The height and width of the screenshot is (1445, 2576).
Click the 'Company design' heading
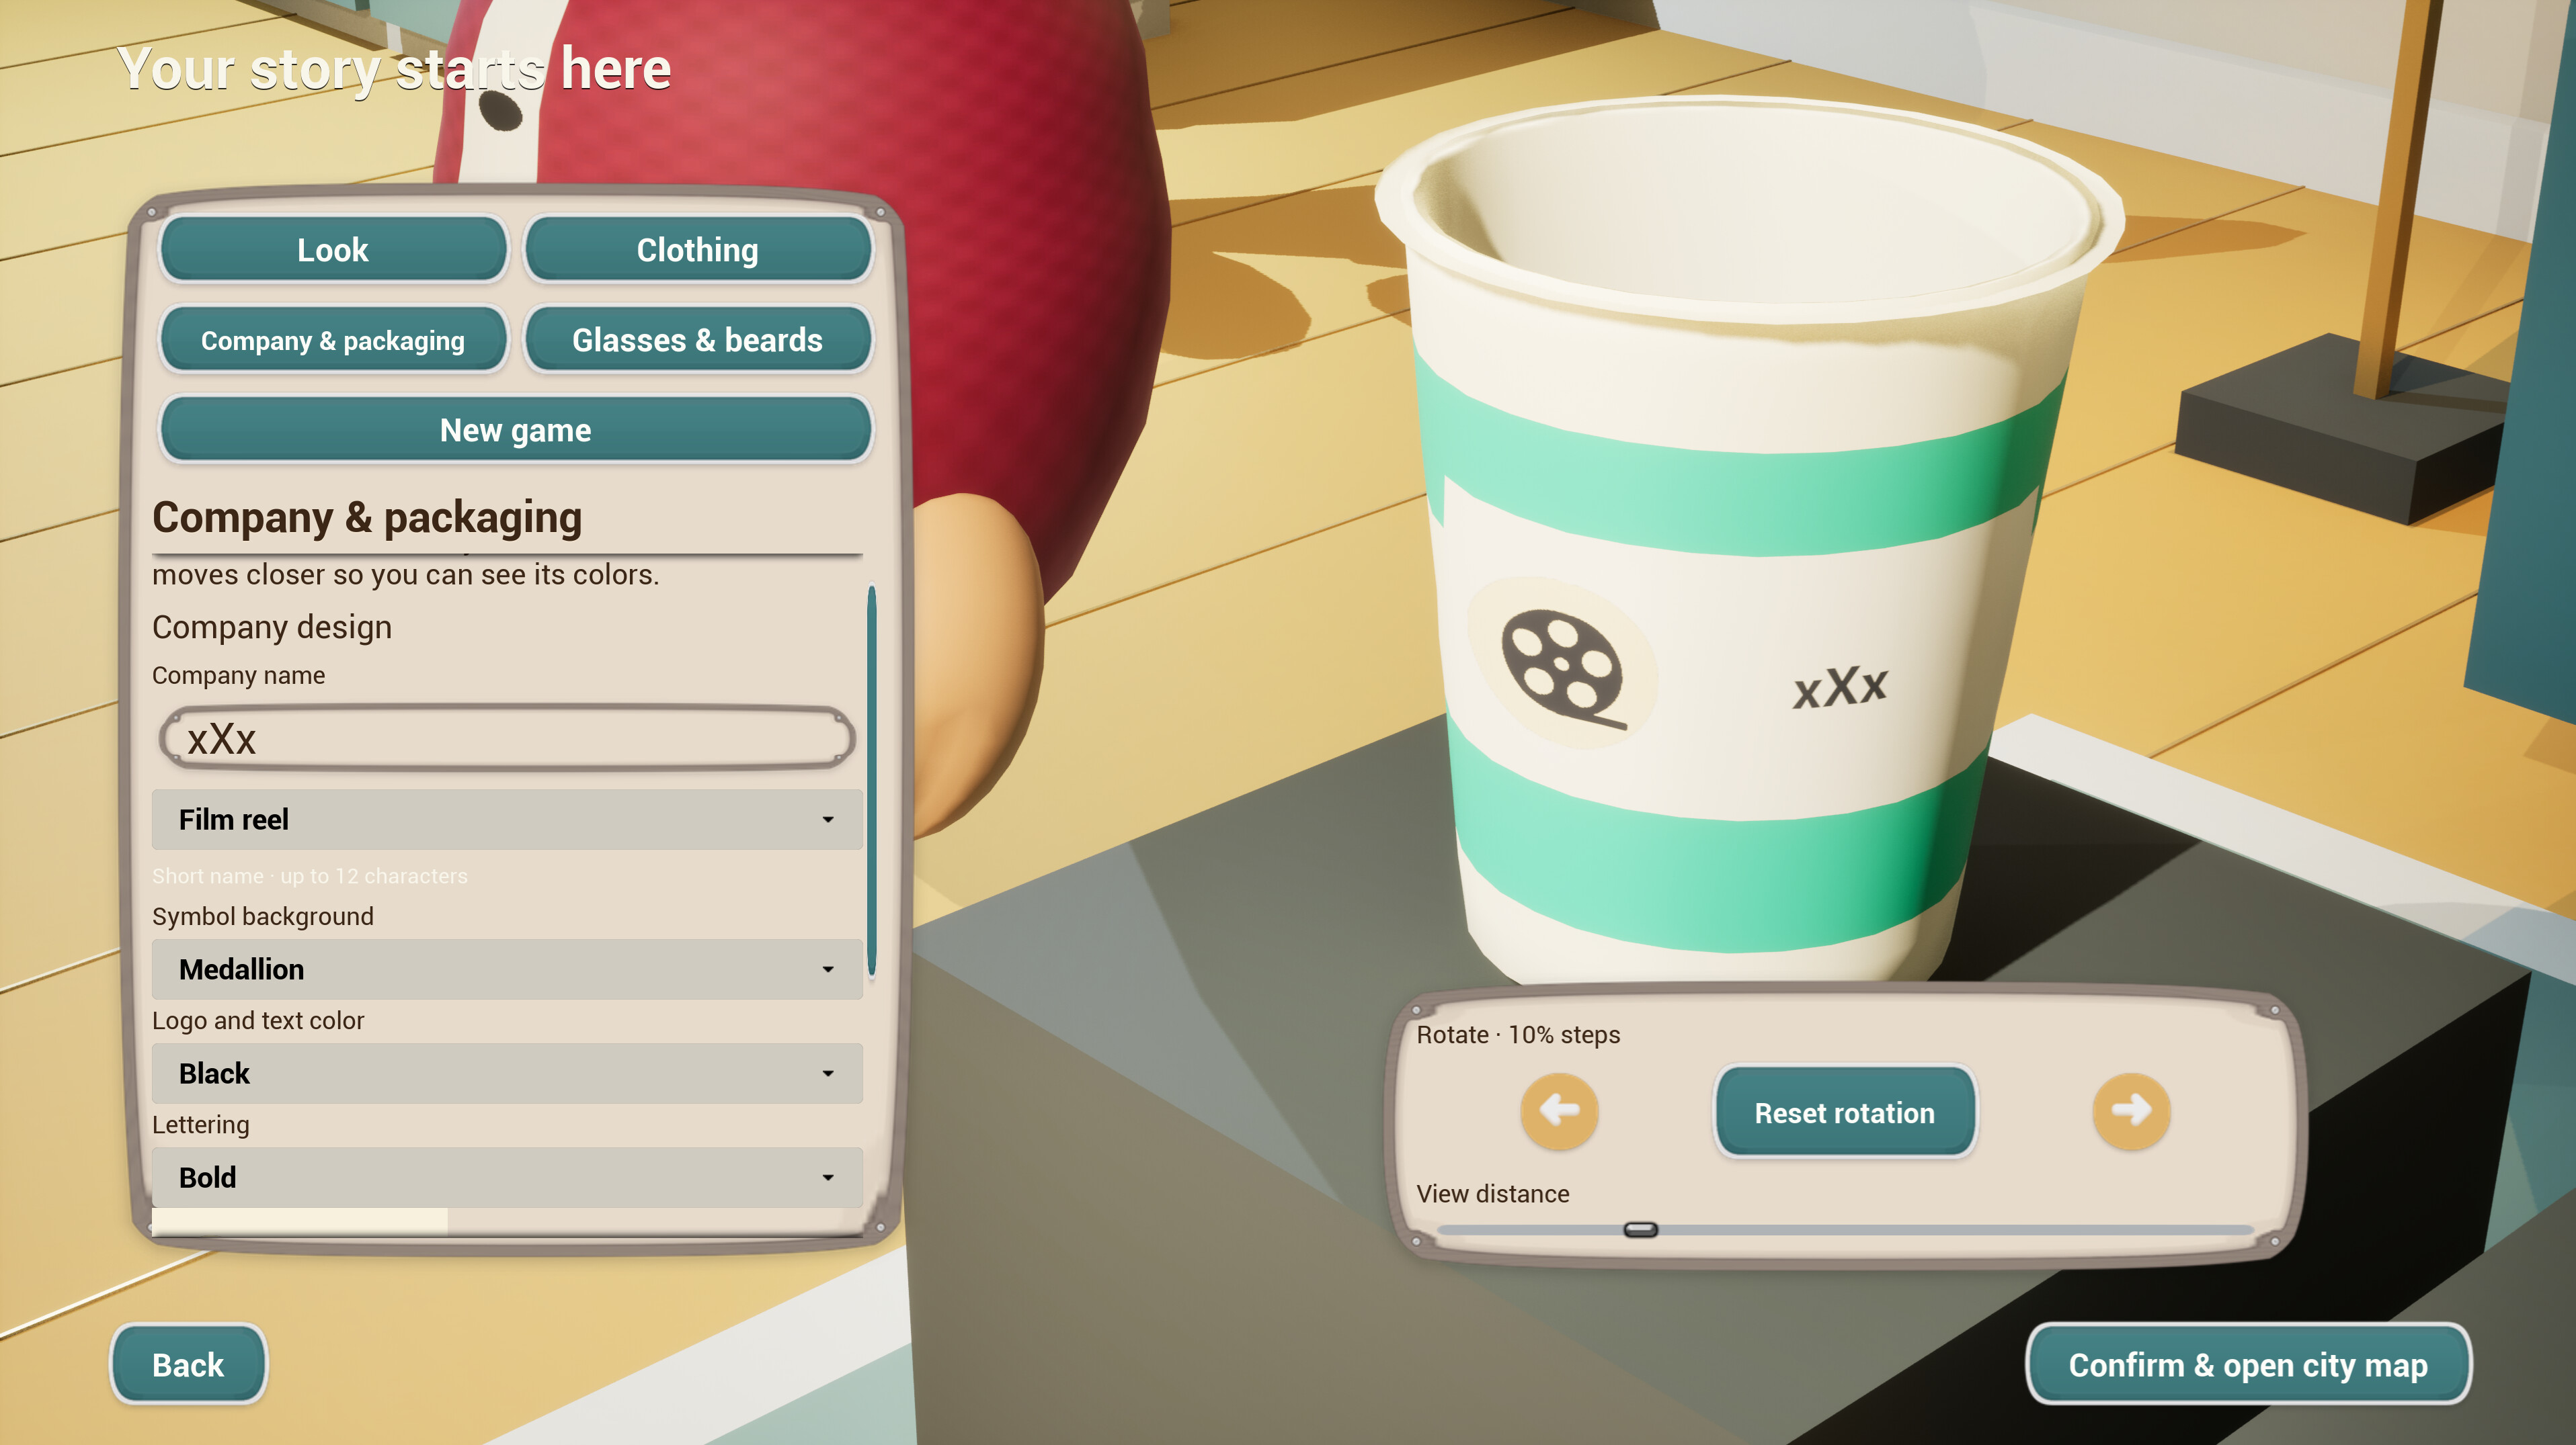272,627
